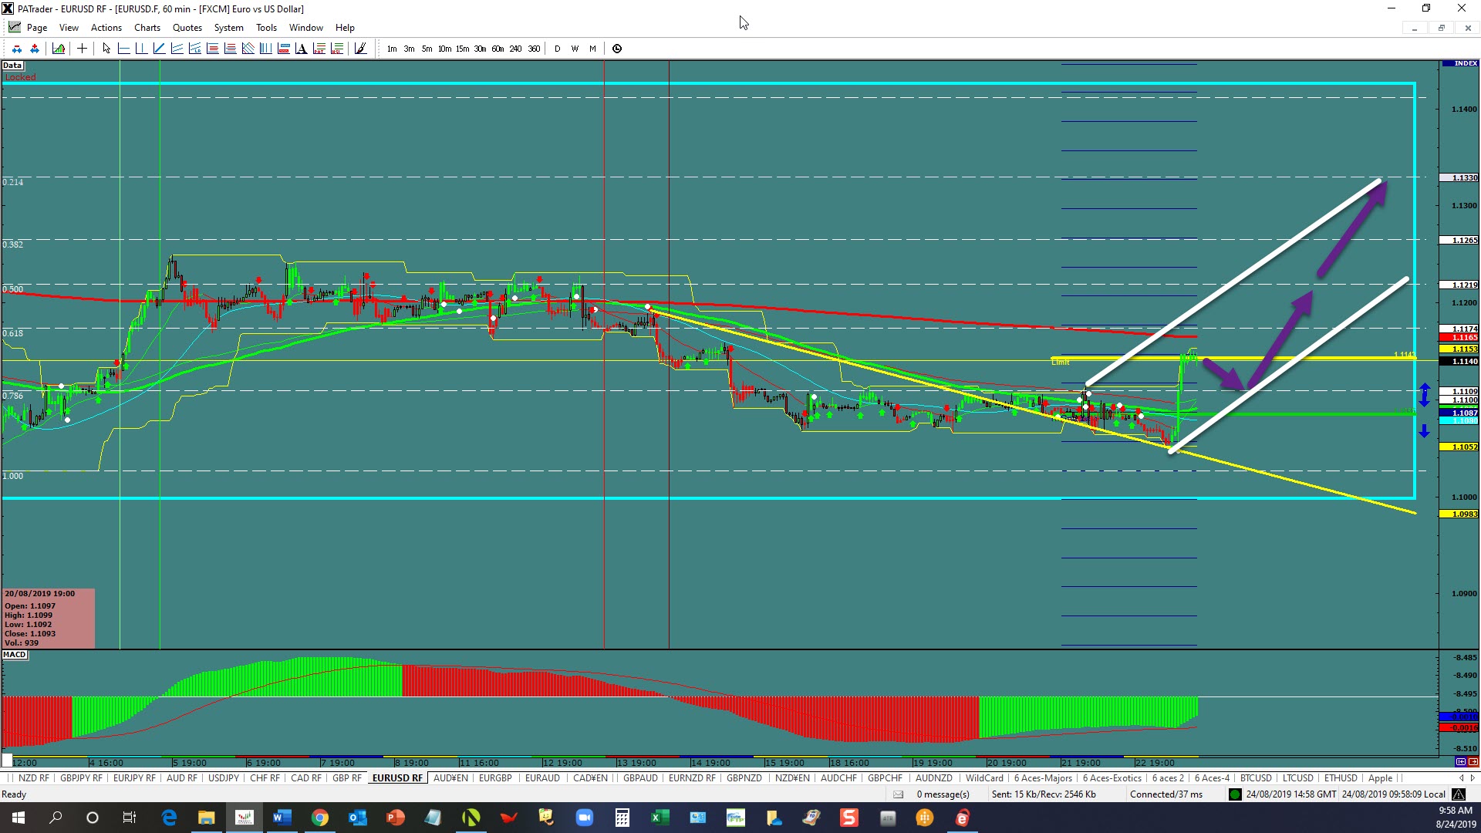Click the clock icon in toolbar

click(617, 49)
